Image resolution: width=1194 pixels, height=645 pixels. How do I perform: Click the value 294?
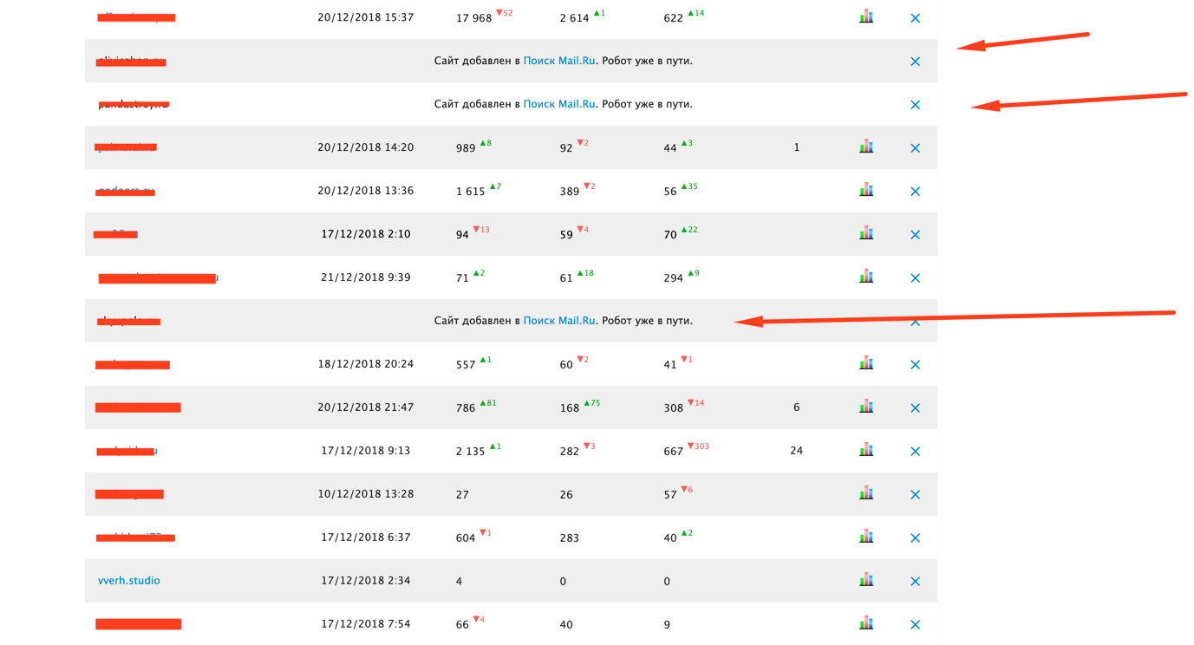(x=673, y=278)
